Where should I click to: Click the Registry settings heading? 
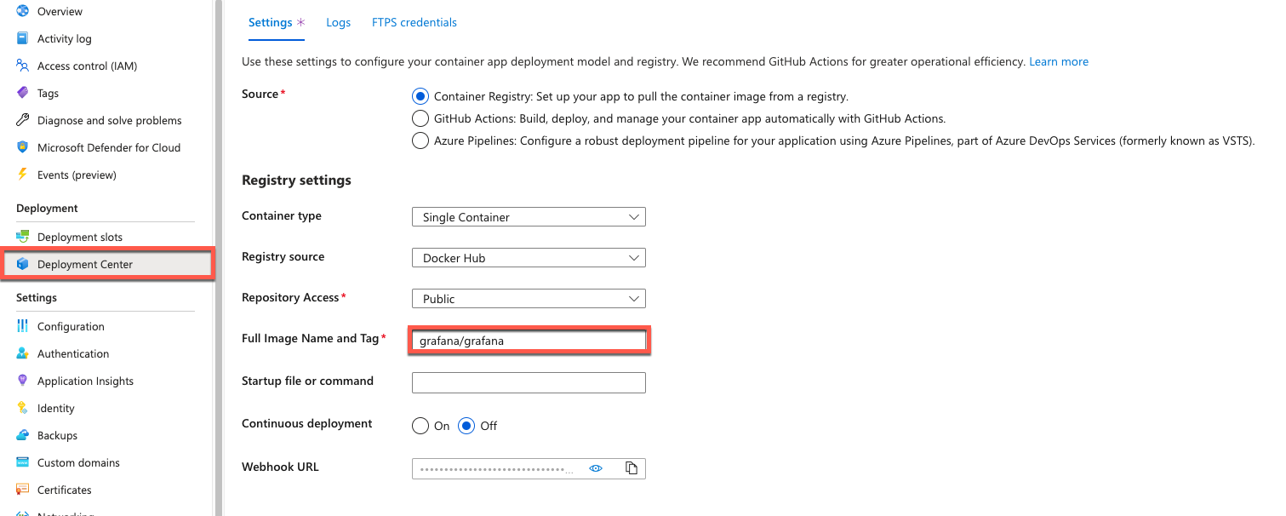point(296,181)
